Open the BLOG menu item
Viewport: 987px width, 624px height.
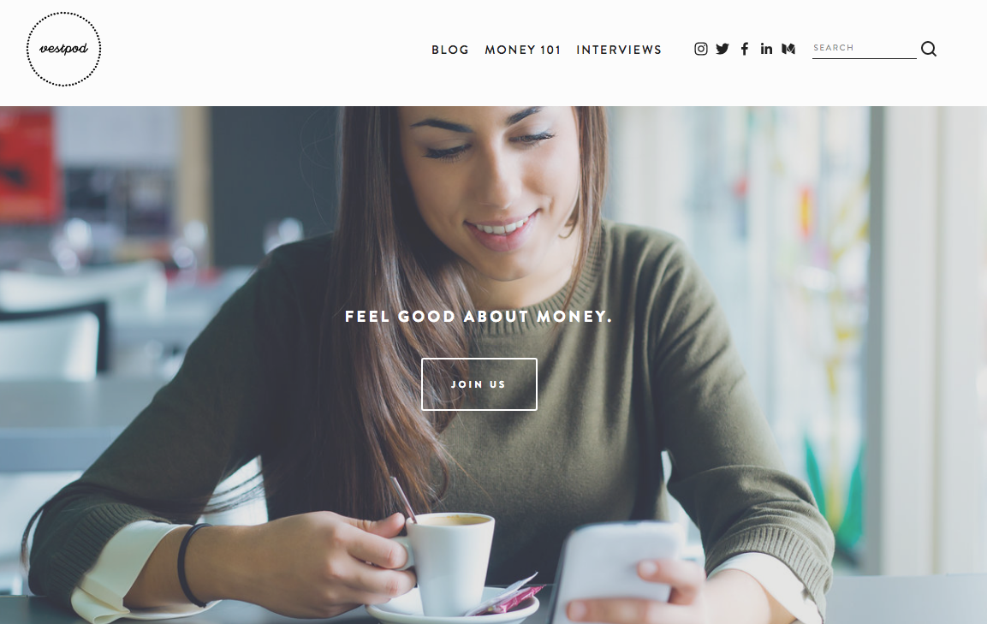(450, 50)
